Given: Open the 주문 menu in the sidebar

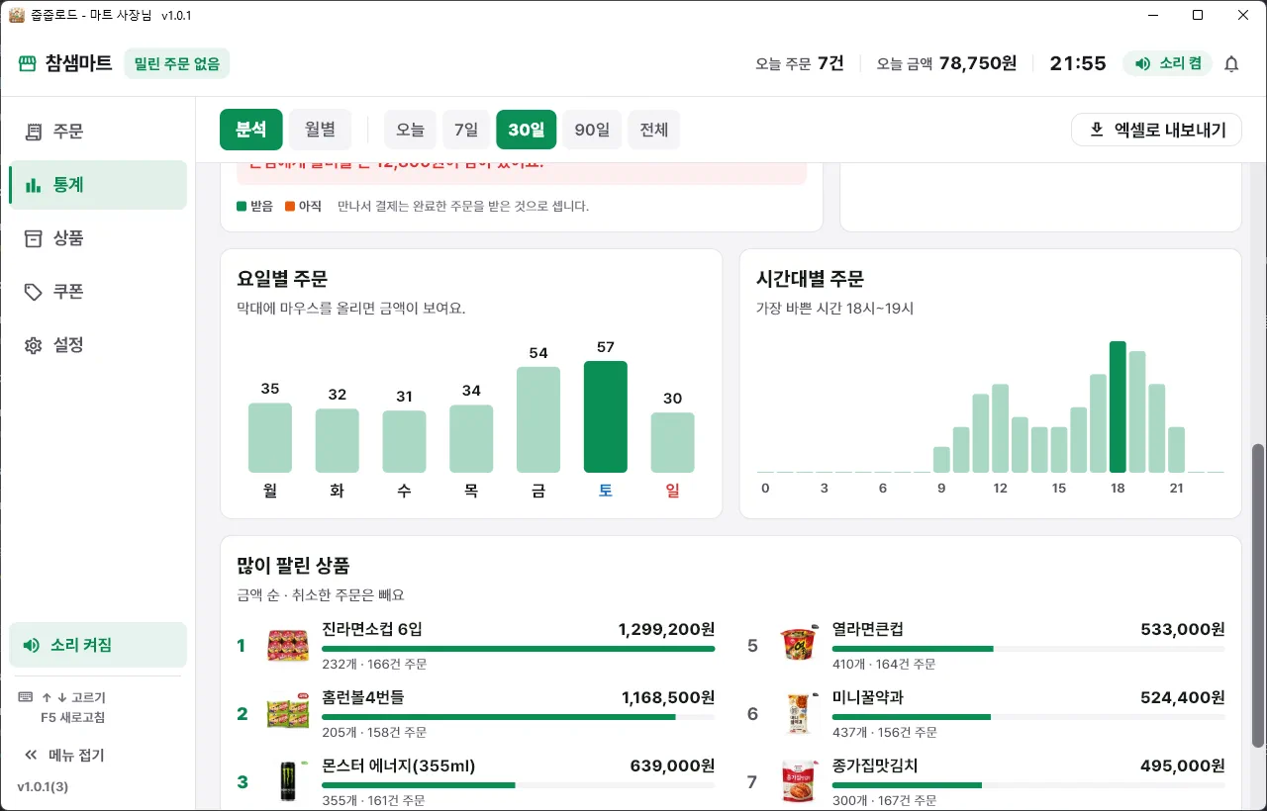Looking at the screenshot, I should point(98,132).
